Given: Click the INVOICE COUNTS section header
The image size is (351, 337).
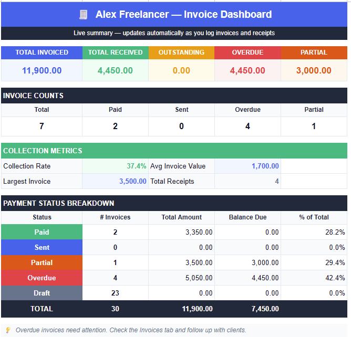Looking at the screenshot, I should [174, 96].
